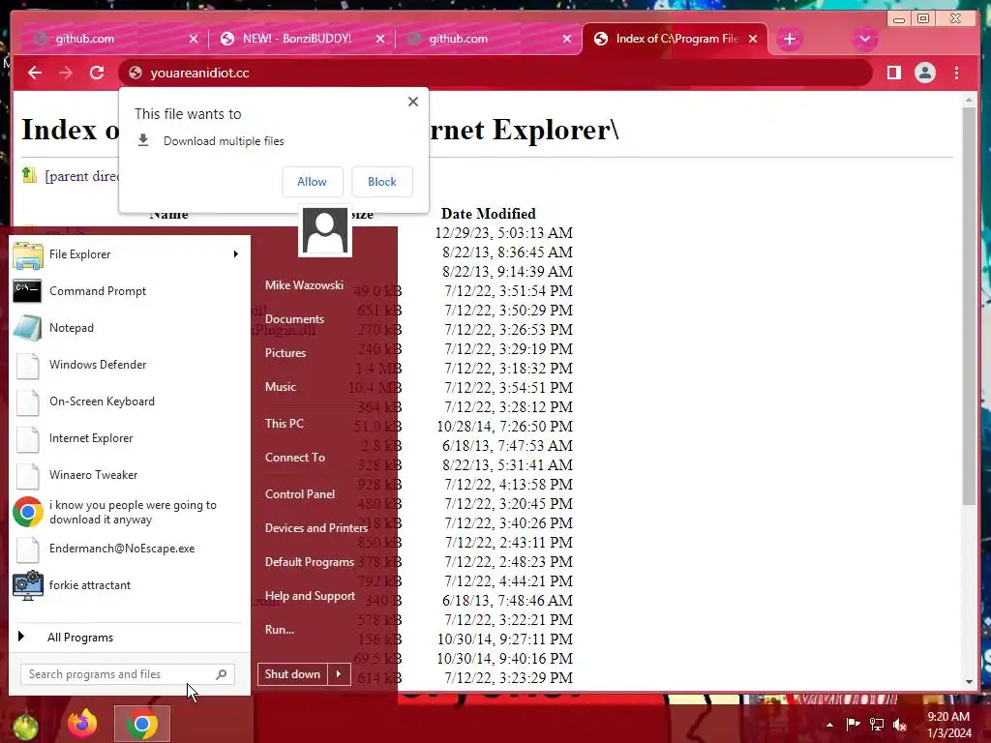Screen dimensions: 991x743
Task: Show hidden tray icons arrow
Action: click(x=829, y=725)
